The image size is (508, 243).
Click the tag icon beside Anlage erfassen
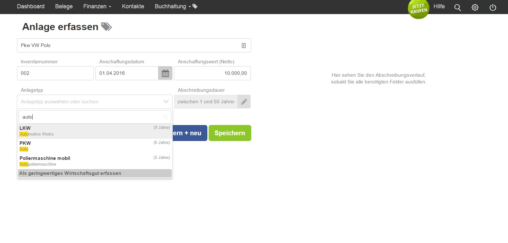point(106,27)
